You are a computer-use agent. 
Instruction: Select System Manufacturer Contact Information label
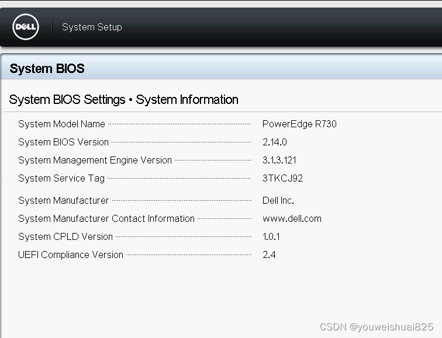(106, 218)
